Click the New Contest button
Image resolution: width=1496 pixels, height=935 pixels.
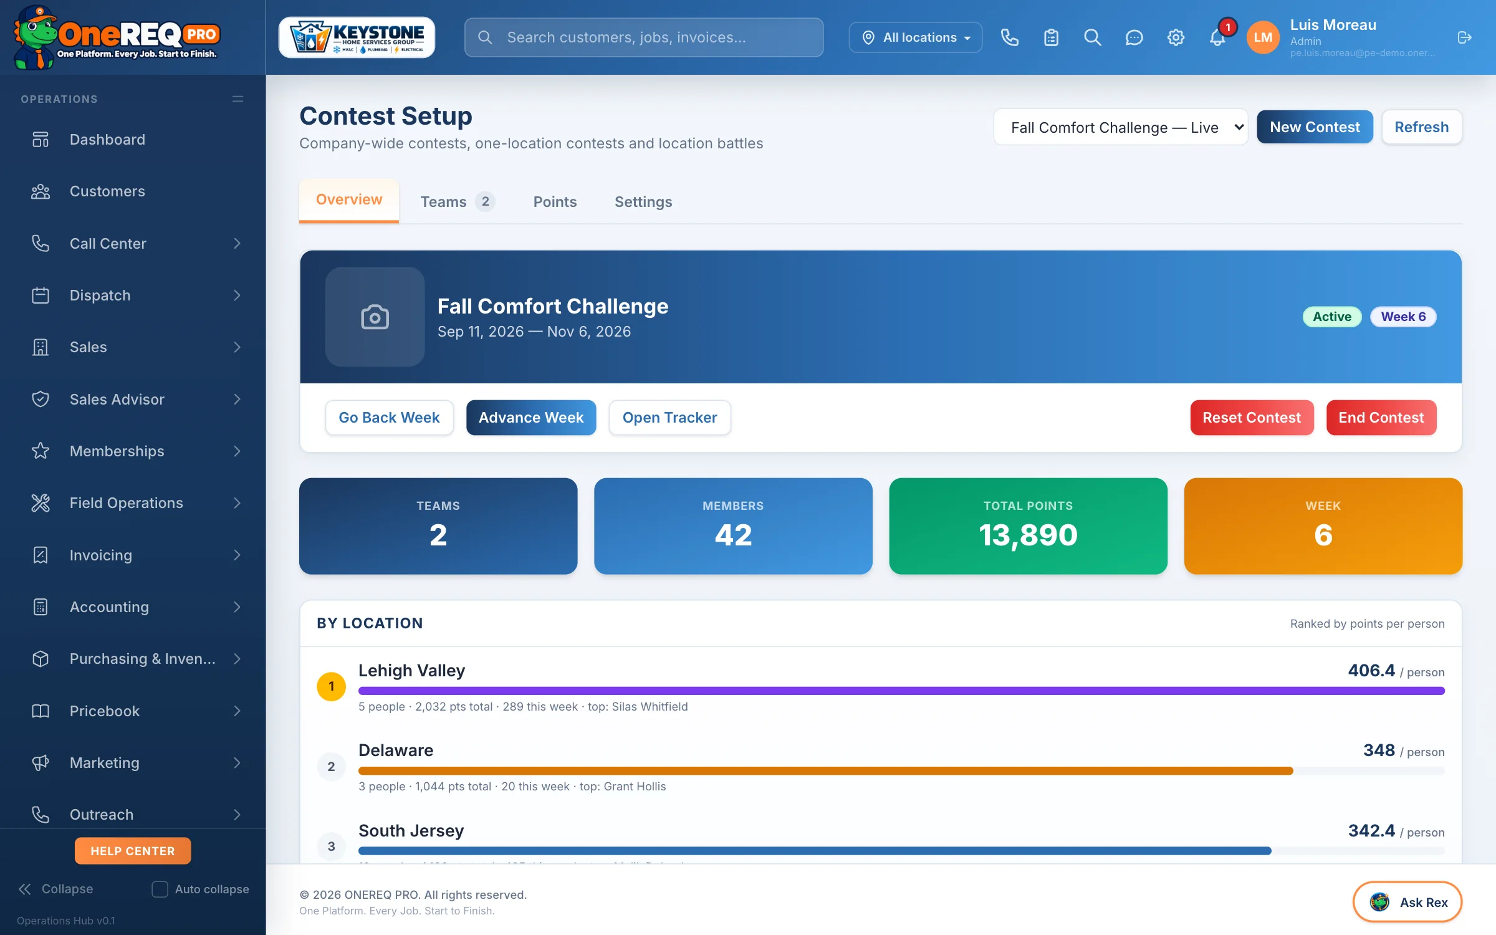coord(1315,127)
